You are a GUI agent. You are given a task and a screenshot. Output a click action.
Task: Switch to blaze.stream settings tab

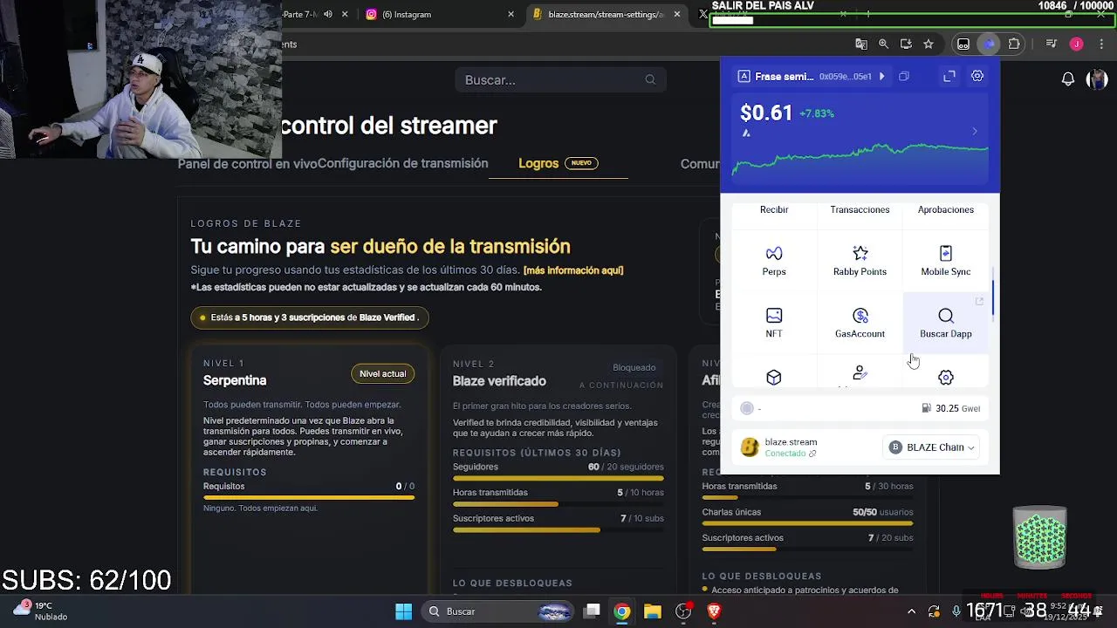[606, 14]
